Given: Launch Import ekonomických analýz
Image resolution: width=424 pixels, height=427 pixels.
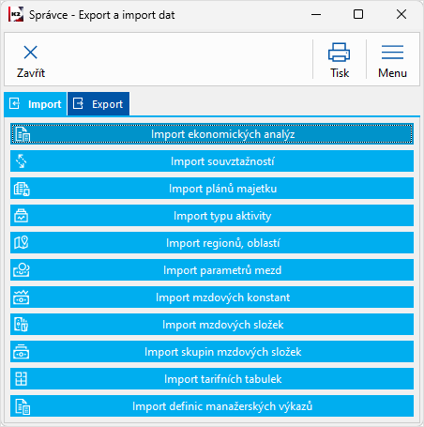Looking at the screenshot, I should coord(212,134).
